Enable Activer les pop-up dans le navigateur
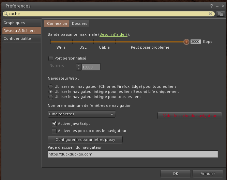The width and height of the screenshot is (227, 180). (54, 131)
